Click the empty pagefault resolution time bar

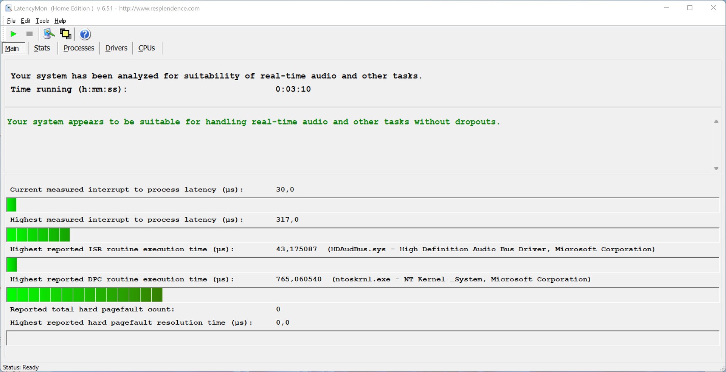coord(363,338)
